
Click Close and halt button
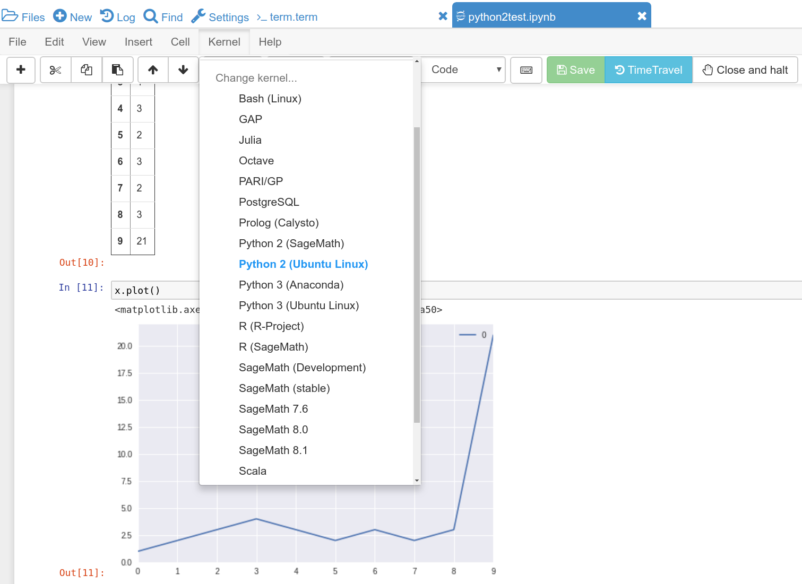tap(745, 70)
